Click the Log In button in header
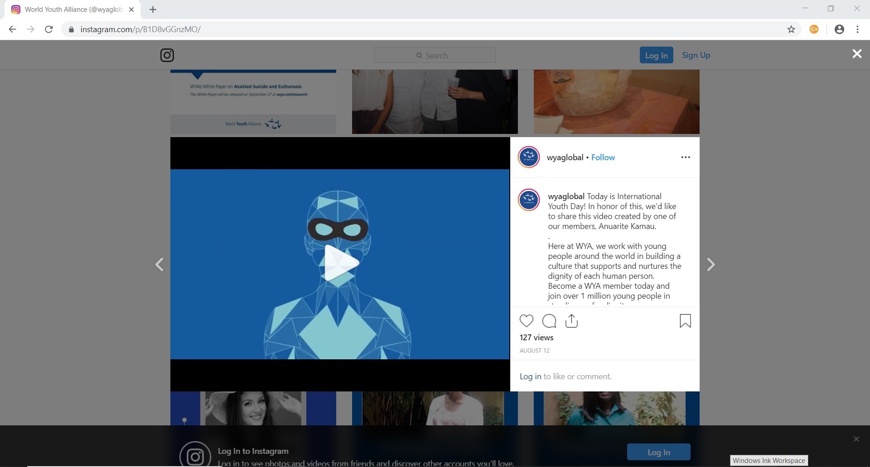 [x=656, y=55]
